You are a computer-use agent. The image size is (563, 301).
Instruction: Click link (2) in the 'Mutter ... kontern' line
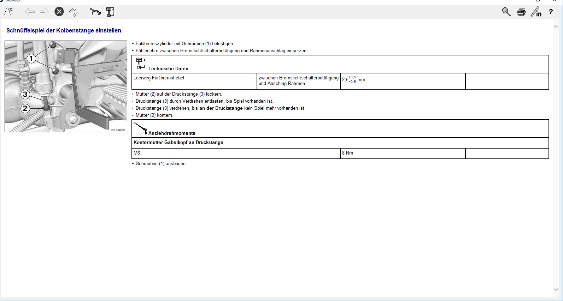(x=153, y=115)
